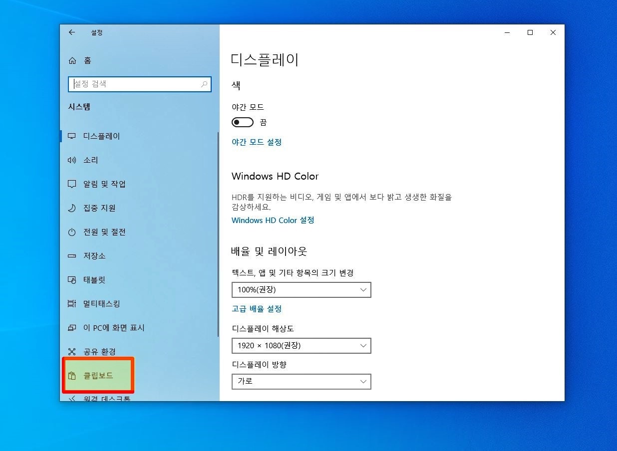Open the 홈 home icon

tap(72, 60)
